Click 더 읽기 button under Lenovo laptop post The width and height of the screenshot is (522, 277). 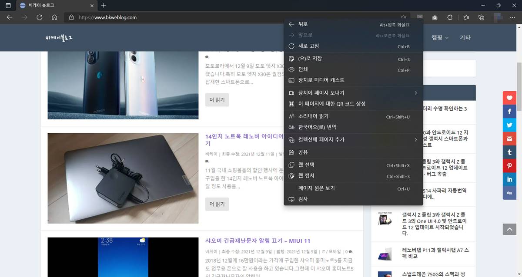217,204
